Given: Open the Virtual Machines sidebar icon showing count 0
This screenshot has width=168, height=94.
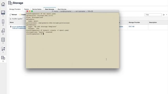Looking at the screenshot, I should pos(3,31).
